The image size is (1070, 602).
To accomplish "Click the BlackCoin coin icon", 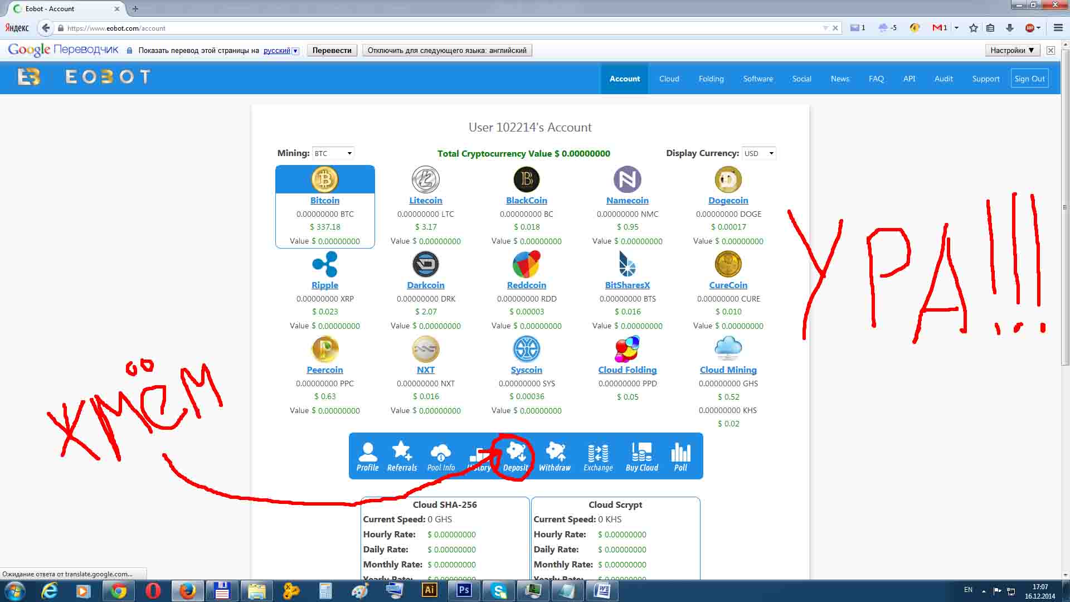I will (526, 179).
